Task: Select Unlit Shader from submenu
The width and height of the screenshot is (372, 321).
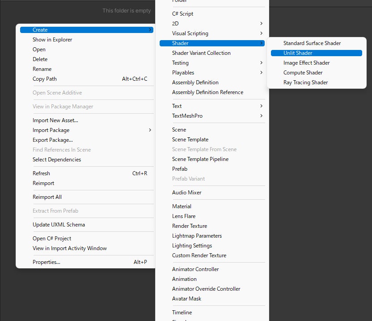Action: pyautogui.click(x=316, y=53)
